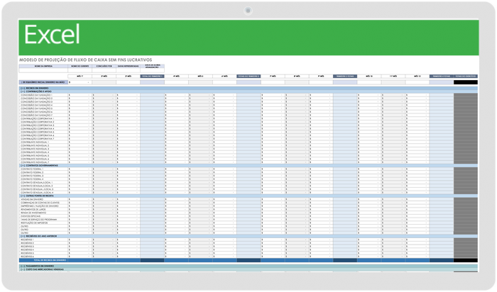Select the Concluído Por input cell
The height and width of the screenshot is (292, 497).
point(104,69)
